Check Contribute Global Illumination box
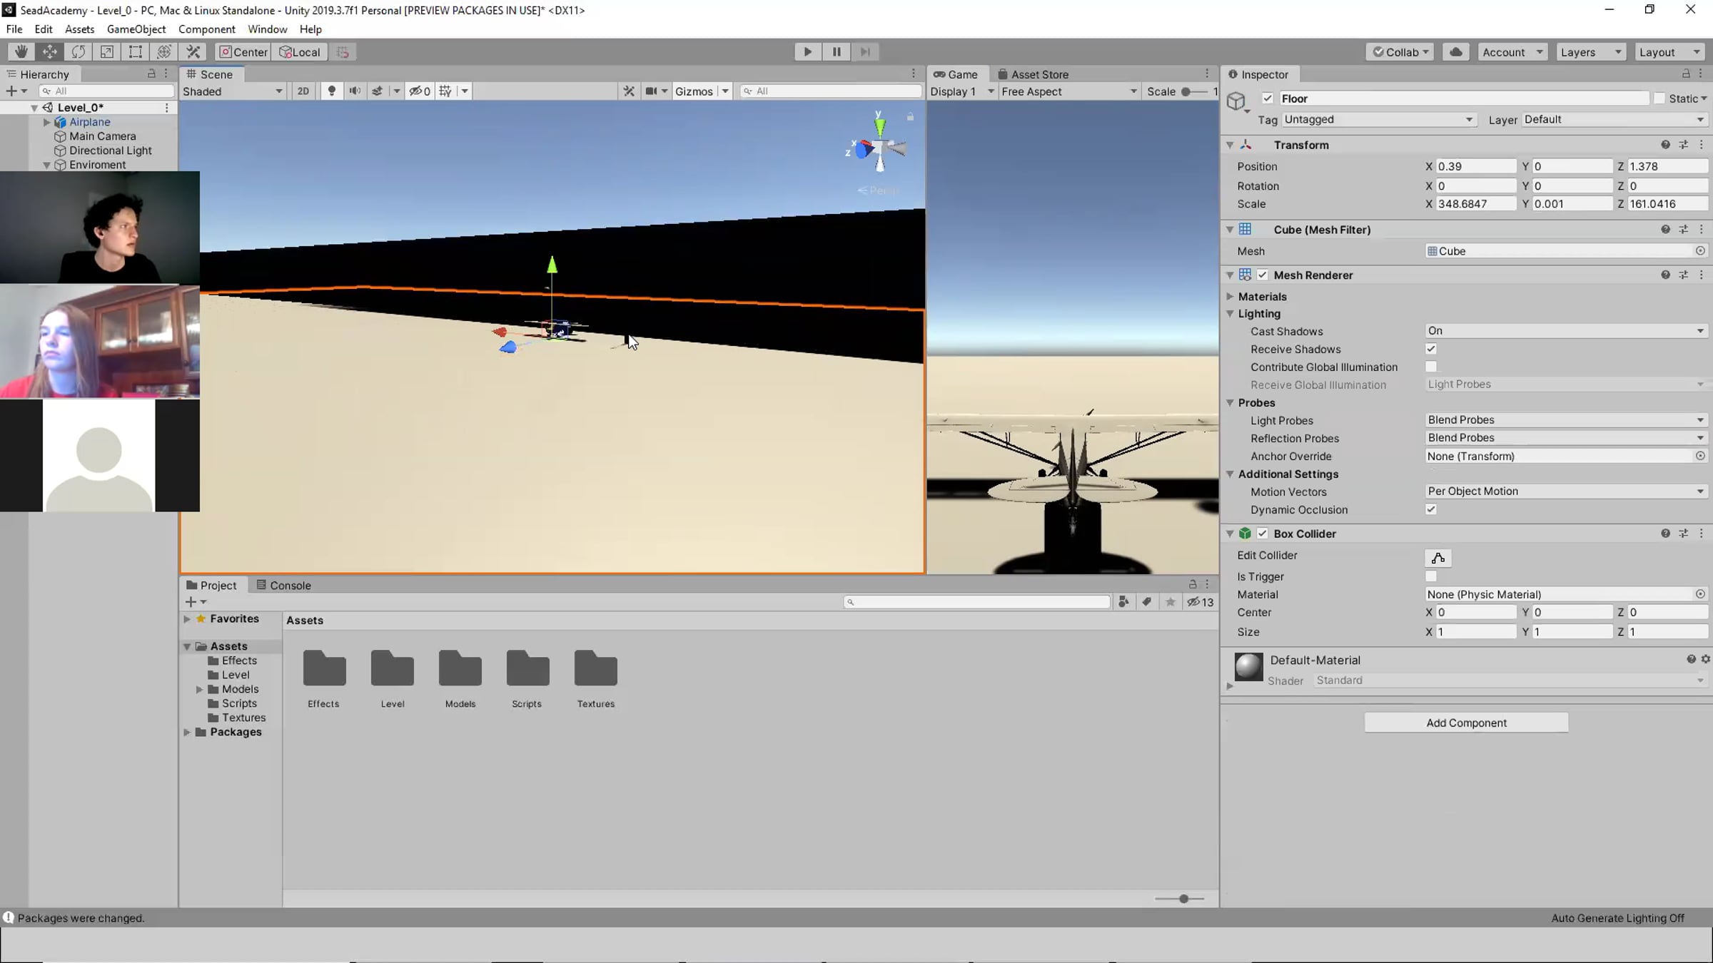Image resolution: width=1713 pixels, height=963 pixels. point(1431,367)
